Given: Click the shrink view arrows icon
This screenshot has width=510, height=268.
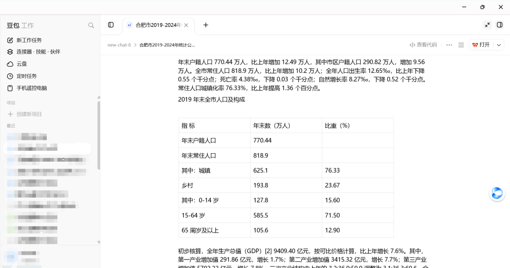Looking at the screenshot, I should pos(487,25).
